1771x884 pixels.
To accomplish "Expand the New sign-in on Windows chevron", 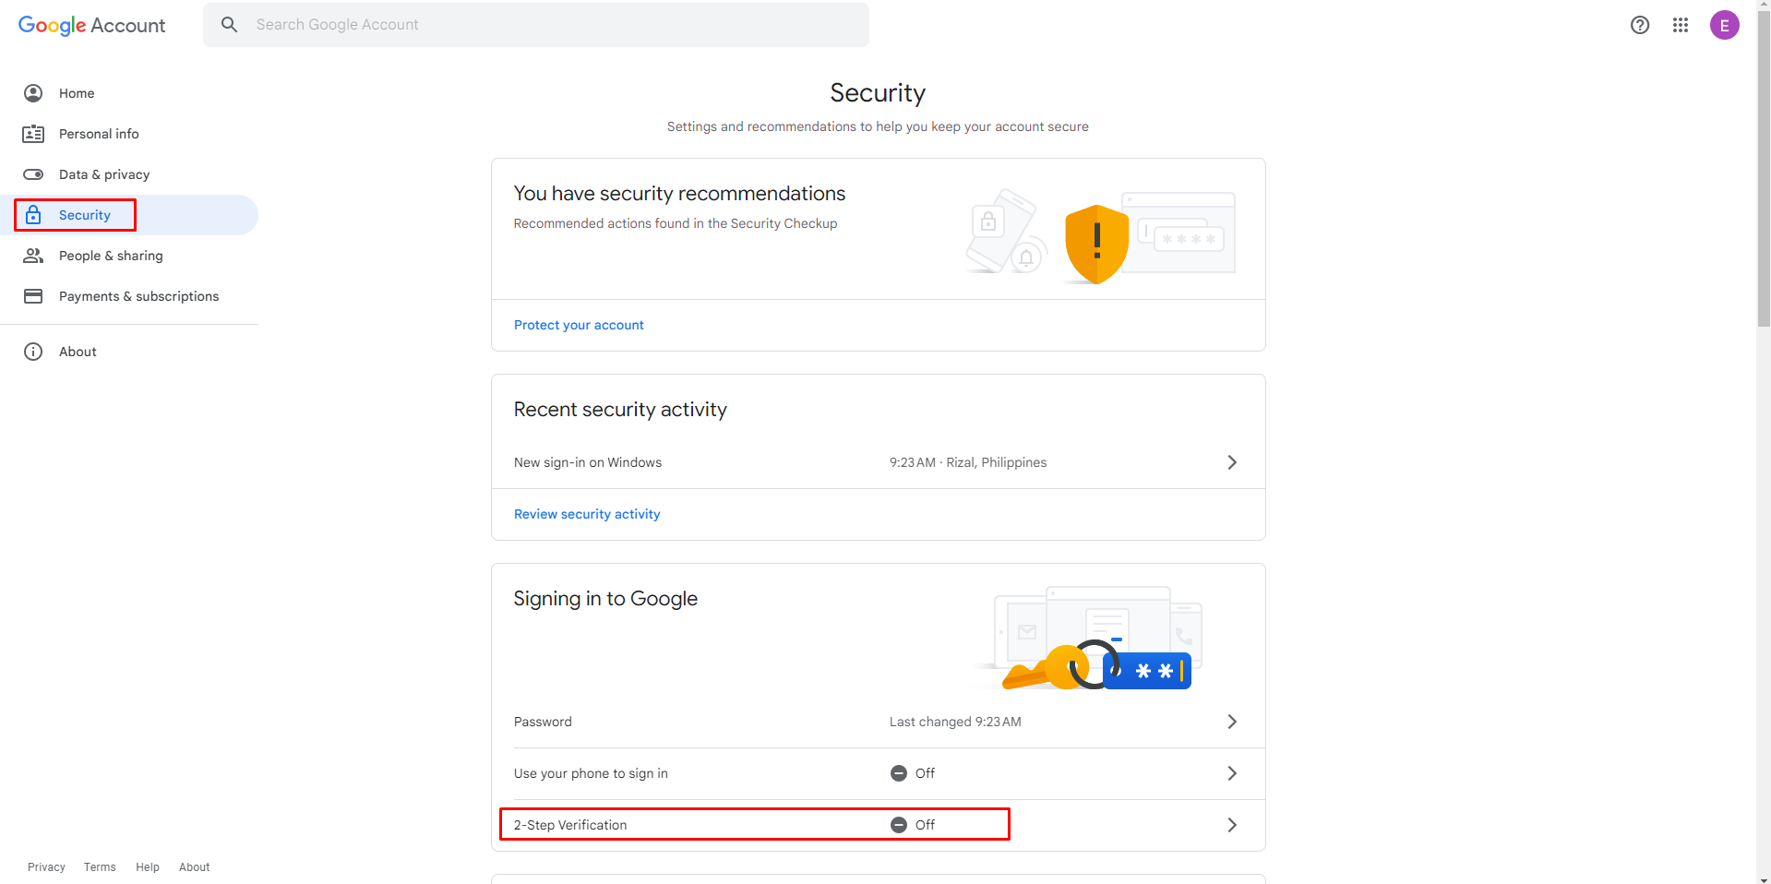I will tap(1232, 462).
